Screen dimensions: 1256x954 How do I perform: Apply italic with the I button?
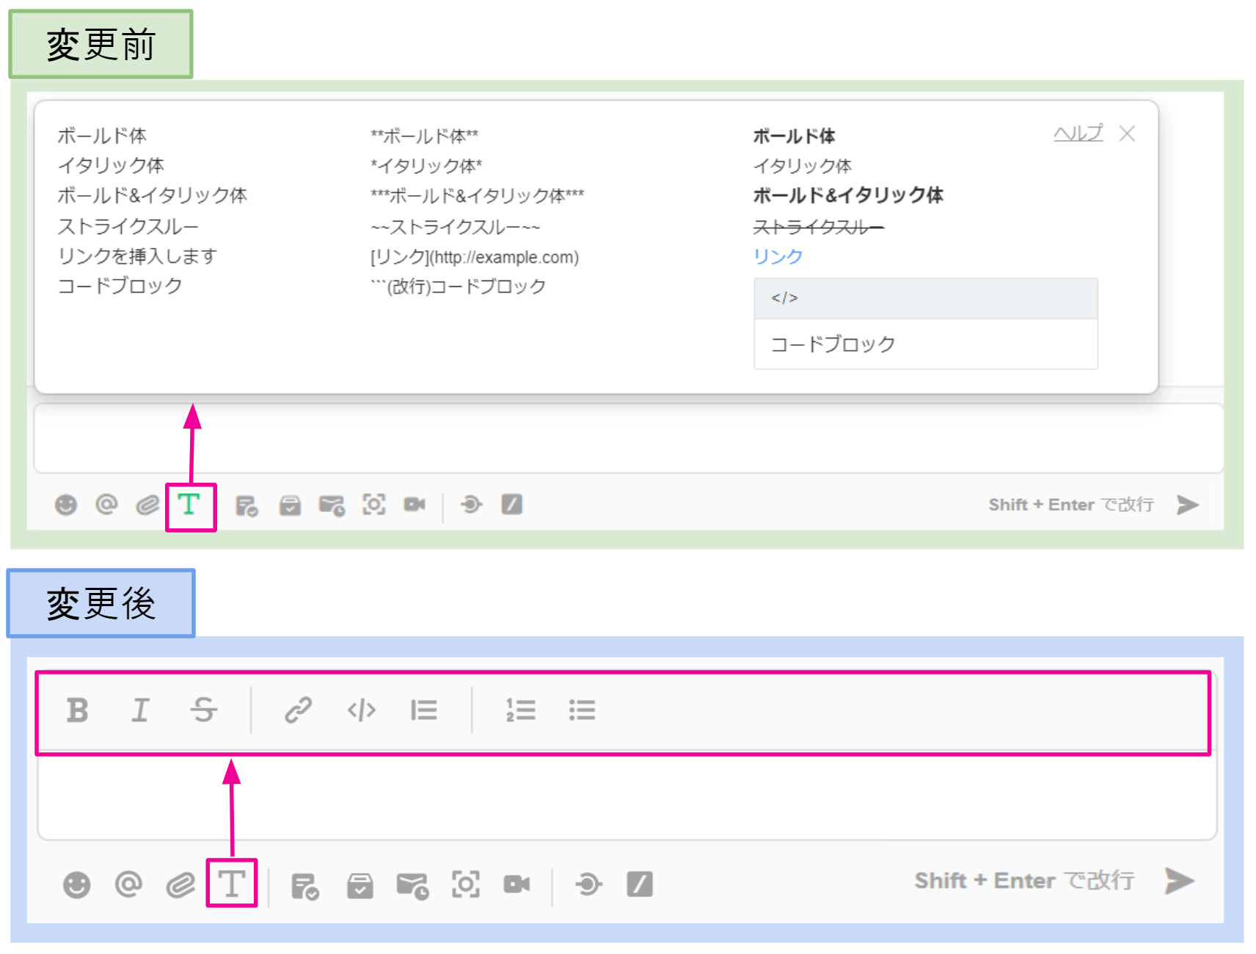(140, 710)
